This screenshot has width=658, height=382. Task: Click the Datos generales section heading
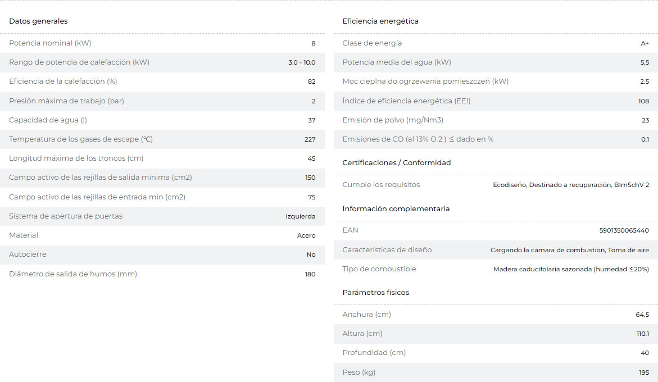tap(38, 21)
